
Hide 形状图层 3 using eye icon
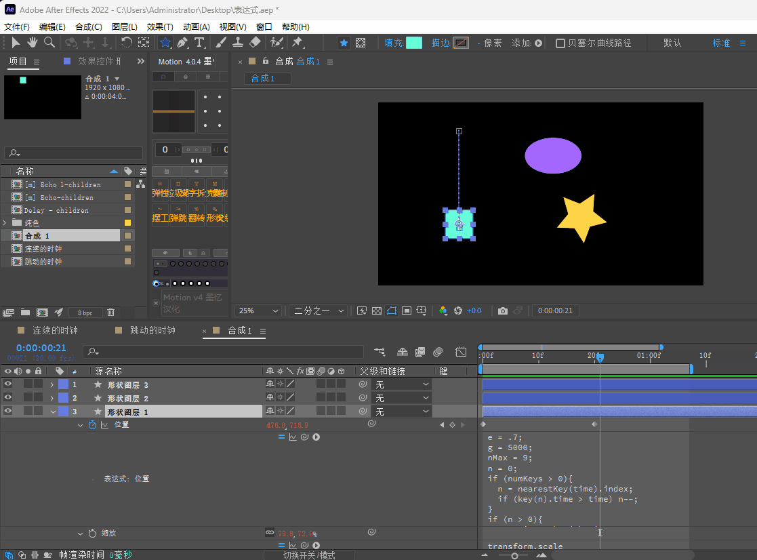coord(8,384)
